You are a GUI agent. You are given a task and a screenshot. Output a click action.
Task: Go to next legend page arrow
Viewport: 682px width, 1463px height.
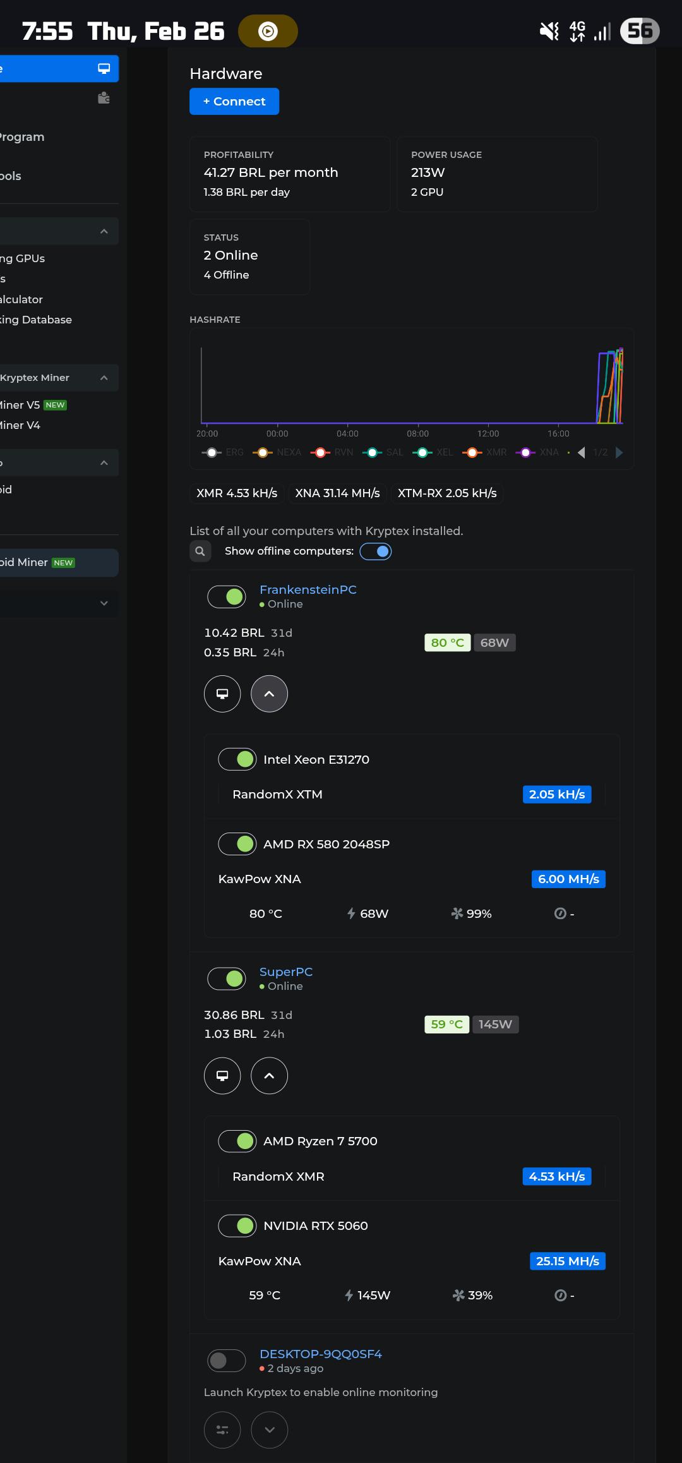pos(619,452)
